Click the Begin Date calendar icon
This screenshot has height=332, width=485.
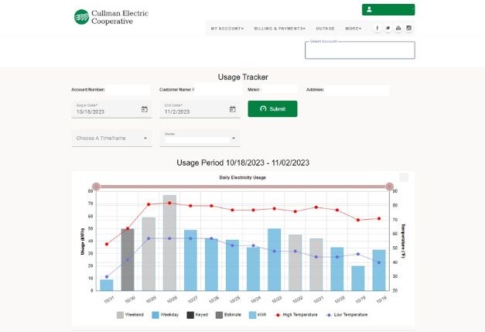(x=144, y=109)
